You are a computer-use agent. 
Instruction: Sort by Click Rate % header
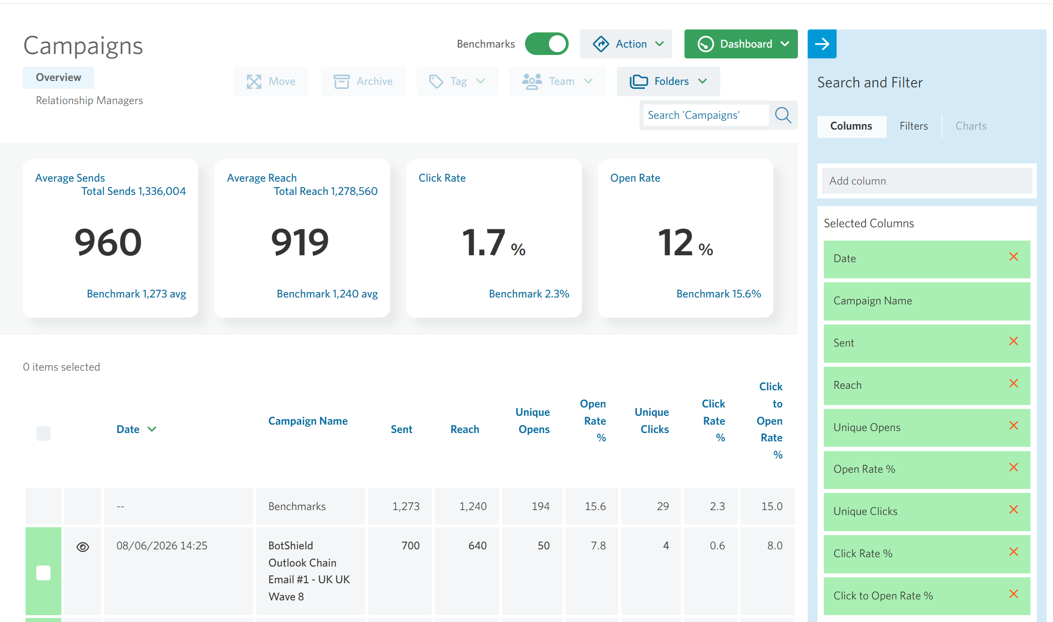pyautogui.click(x=713, y=421)
